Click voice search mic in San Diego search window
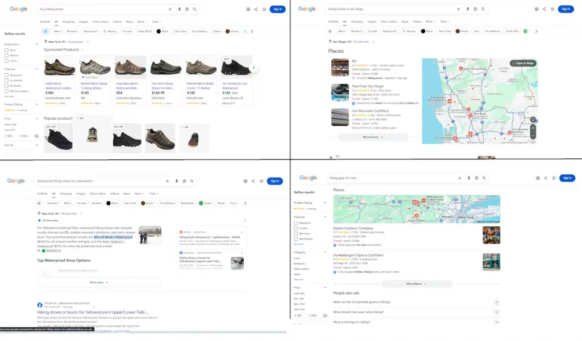582x341 pixels. pos(468,9)
